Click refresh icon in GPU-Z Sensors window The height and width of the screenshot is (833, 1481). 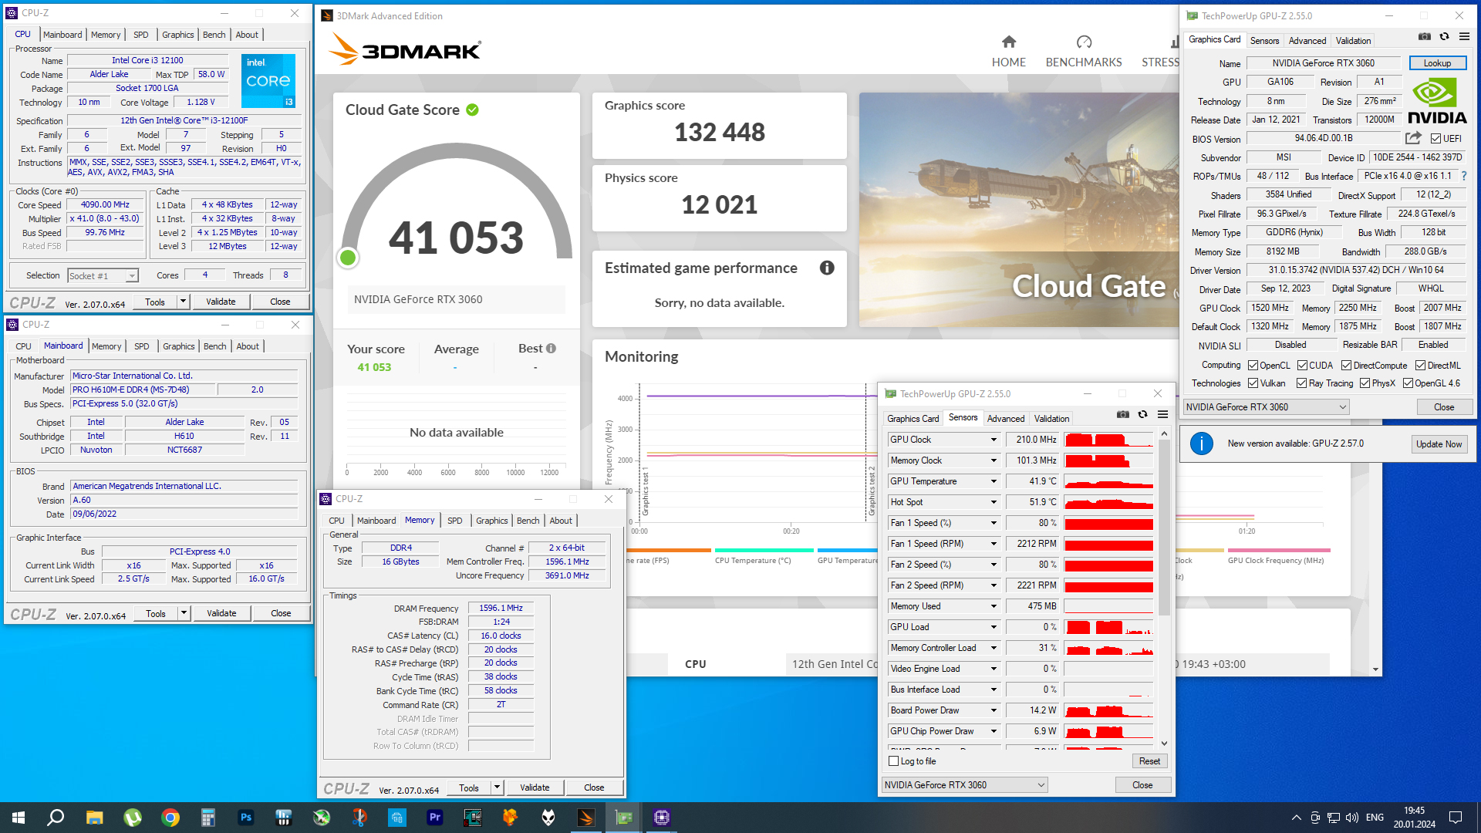pyautogui.click(x=1142, y=415)
